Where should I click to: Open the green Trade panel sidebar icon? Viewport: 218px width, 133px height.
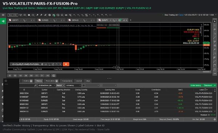3,21
